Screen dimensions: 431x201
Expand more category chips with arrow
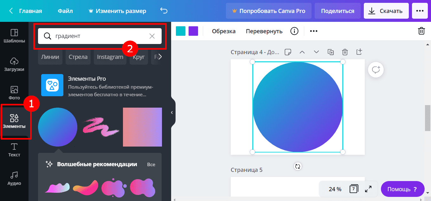160,57
